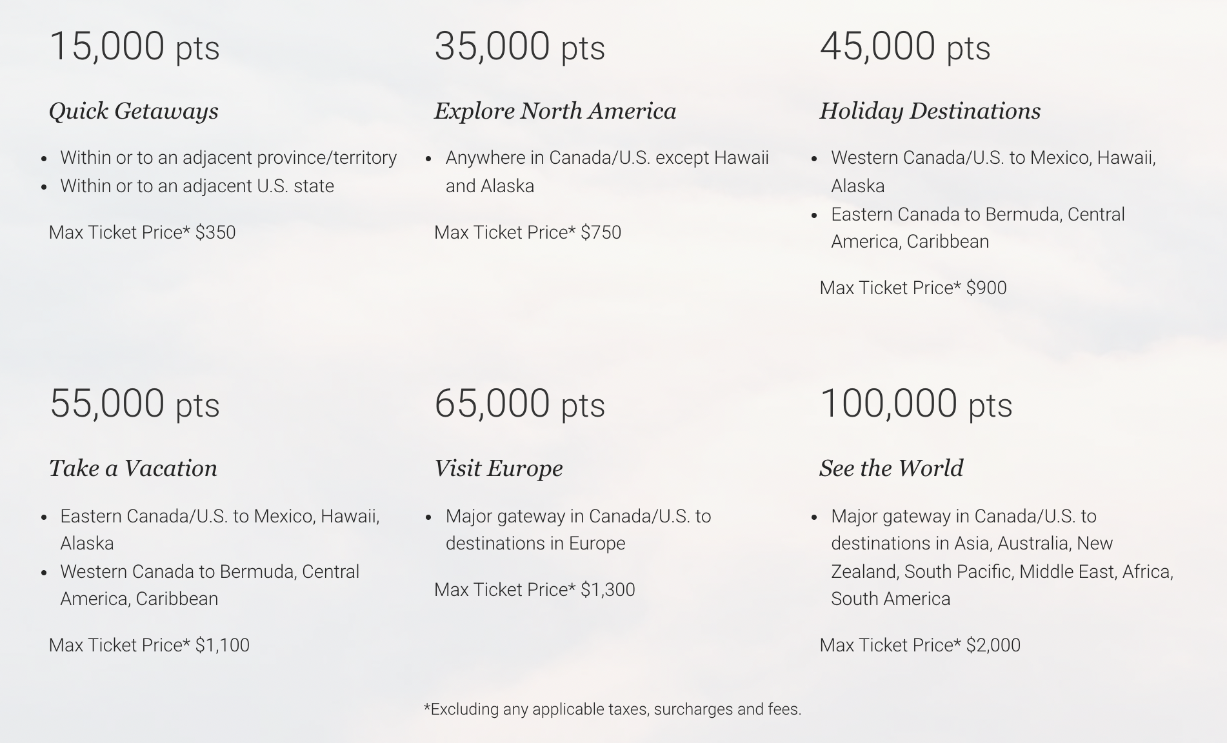Click the Max Ticket Price $750 text
Screen dimensions: 1227x743
(x=527, y=232)
